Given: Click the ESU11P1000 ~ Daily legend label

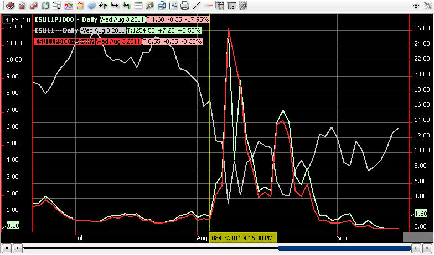Looking at the screenshot, I should 66,19.
